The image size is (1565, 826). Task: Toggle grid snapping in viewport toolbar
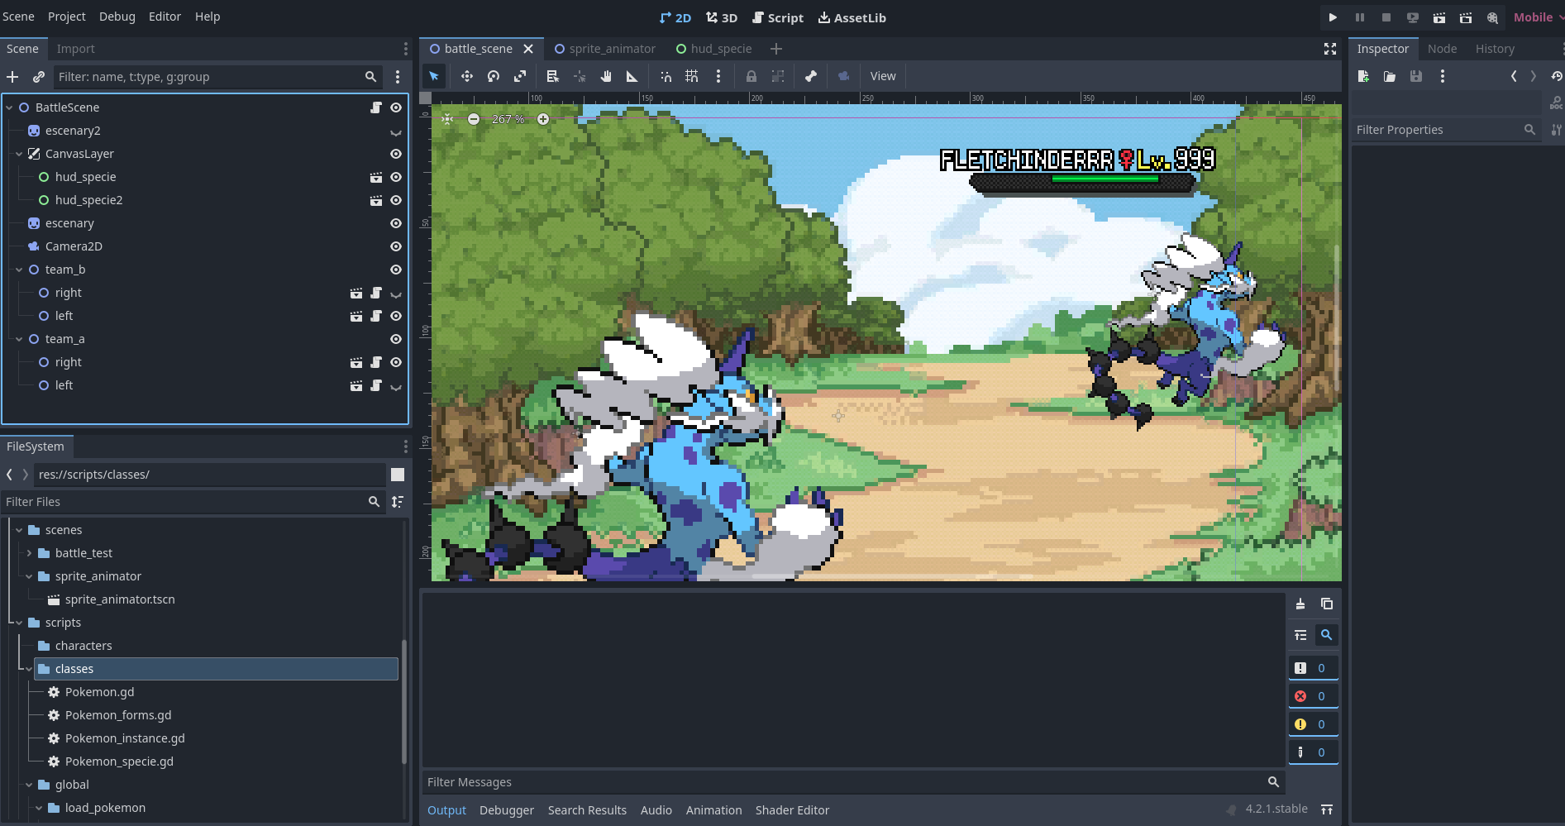[x=692, y=76]
